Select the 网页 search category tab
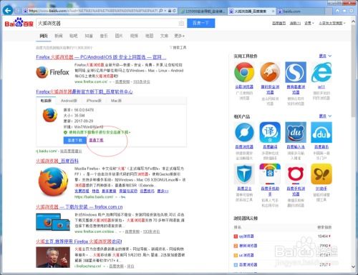The height and width of the screenshot is (275, 358). tap(44, 36)
